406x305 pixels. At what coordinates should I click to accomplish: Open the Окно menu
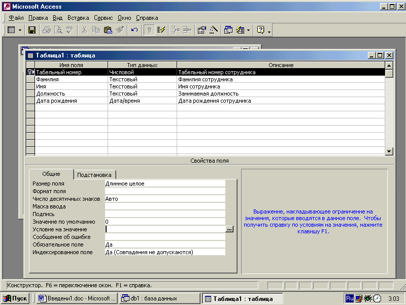tap(124, 18)
